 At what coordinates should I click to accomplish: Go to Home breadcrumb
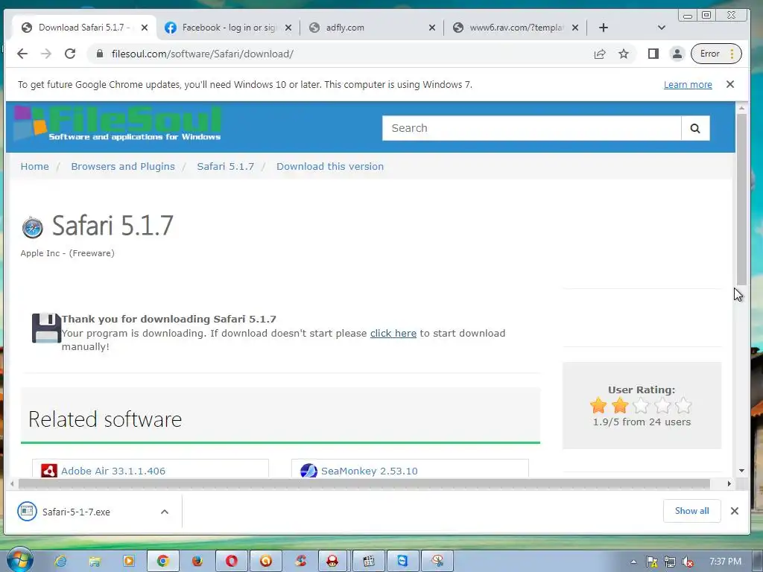[x=34, y=166]
